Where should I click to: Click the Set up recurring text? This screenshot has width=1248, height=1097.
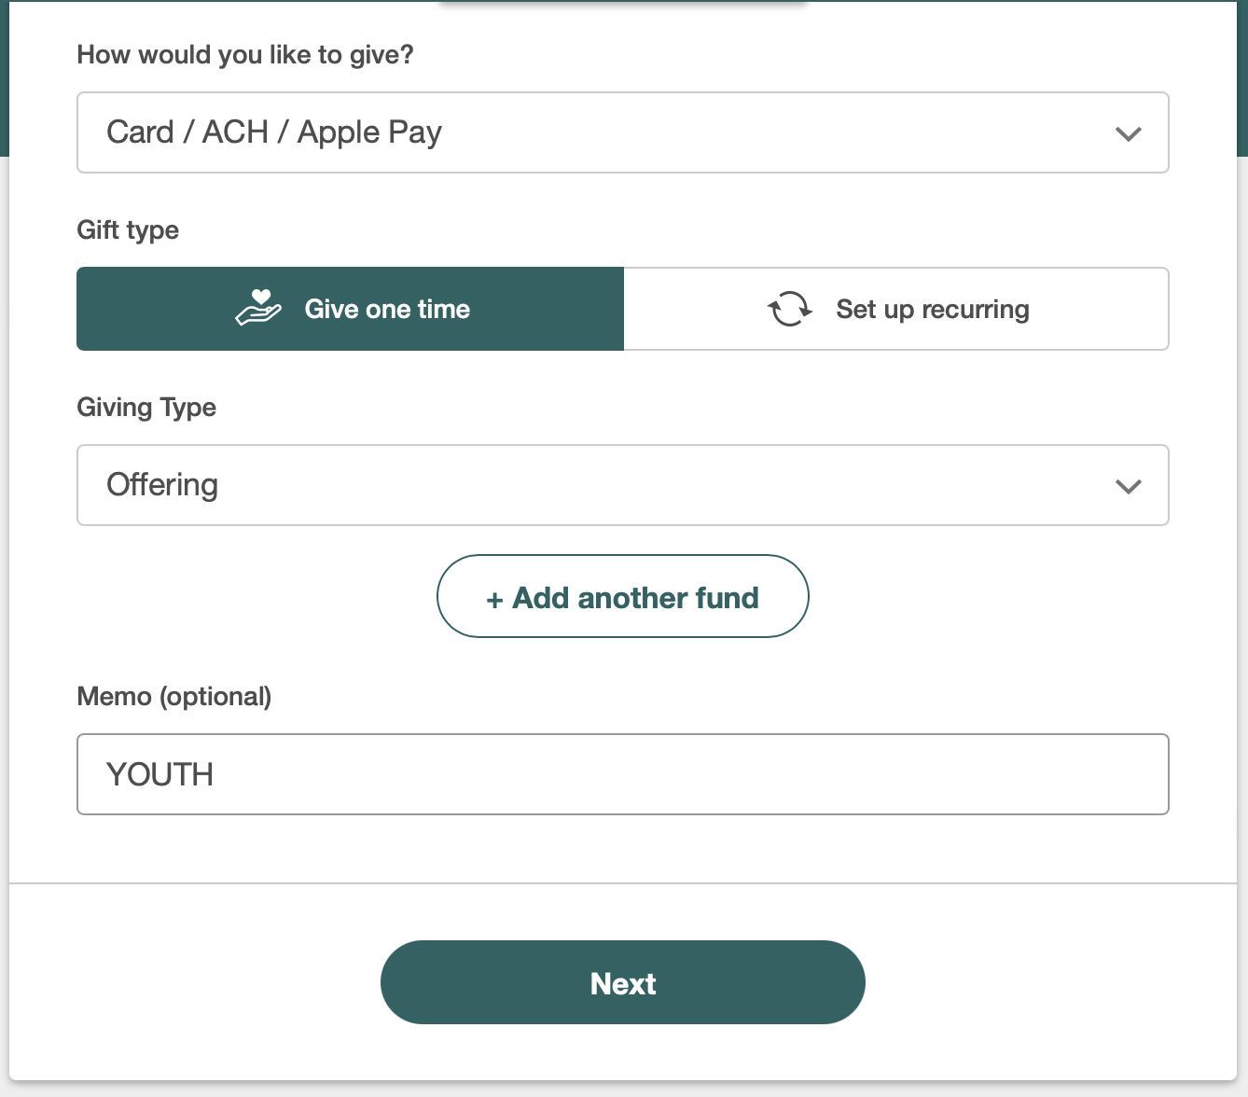[x=932, y=309]
